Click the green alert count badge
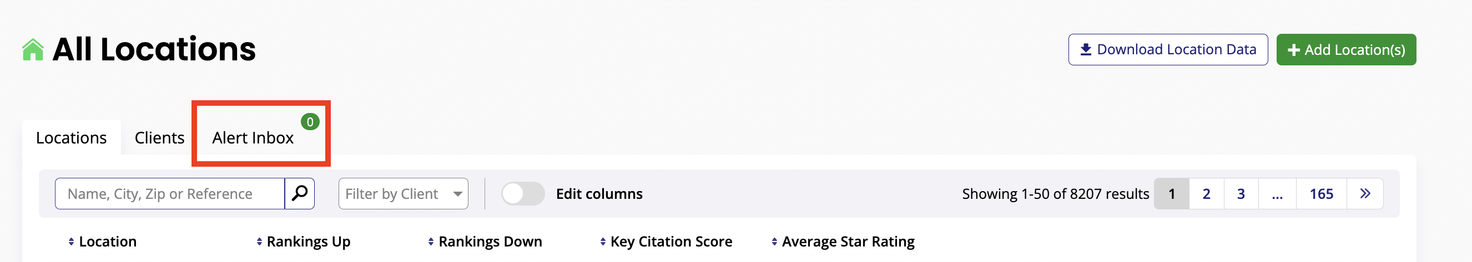Screen dimensions: 1472x262 coord(310,121)
